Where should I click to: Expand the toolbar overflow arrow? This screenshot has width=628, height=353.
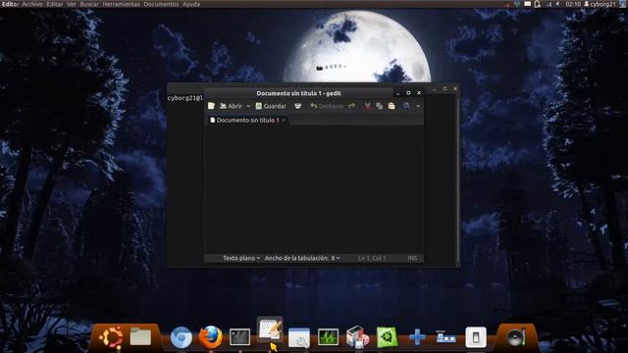418,106
